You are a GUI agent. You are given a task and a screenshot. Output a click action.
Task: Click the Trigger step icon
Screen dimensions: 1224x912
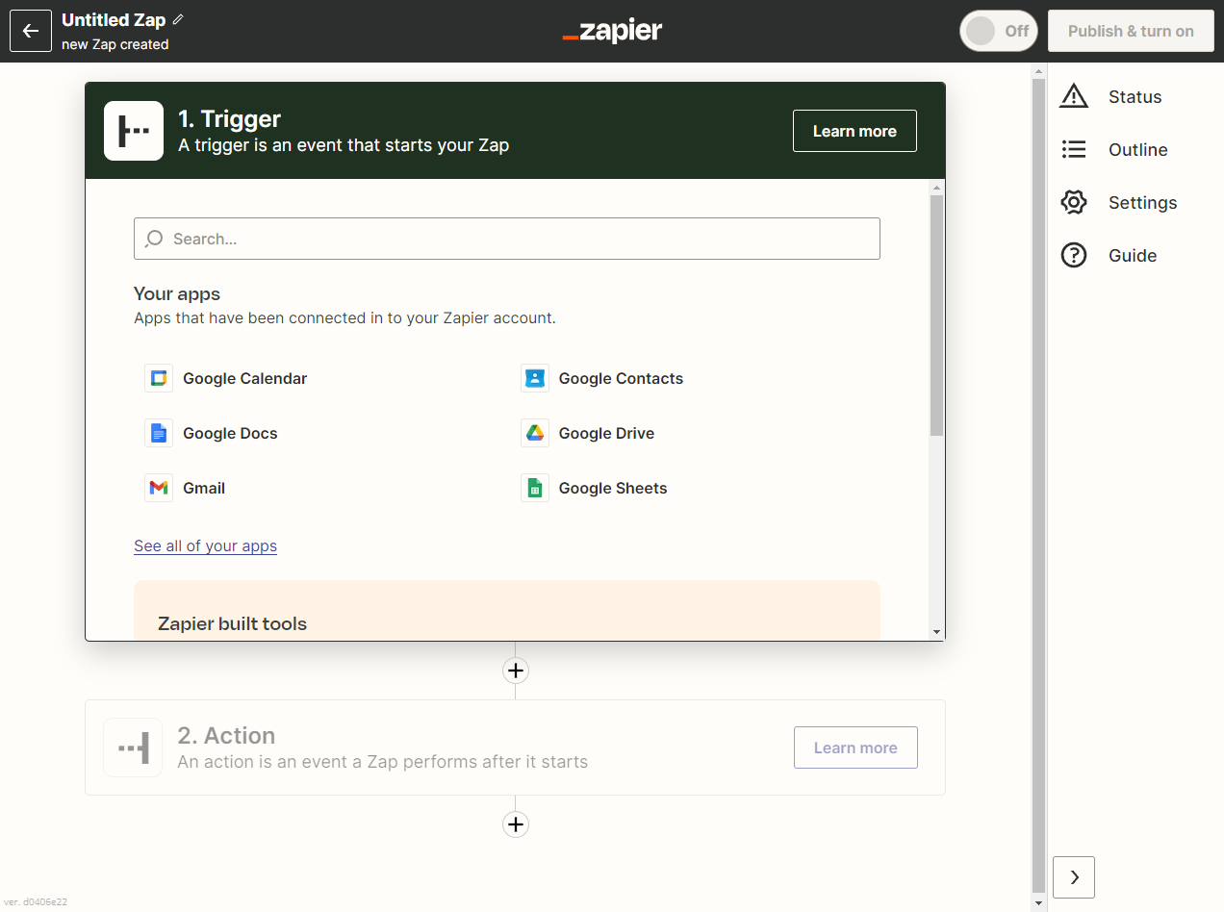(134, 131)
